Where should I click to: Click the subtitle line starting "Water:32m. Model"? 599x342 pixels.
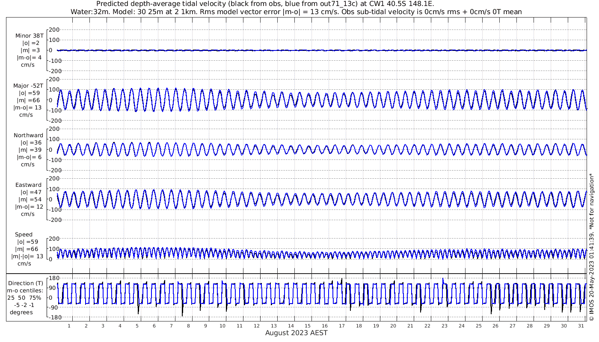[x=296, y=12]
